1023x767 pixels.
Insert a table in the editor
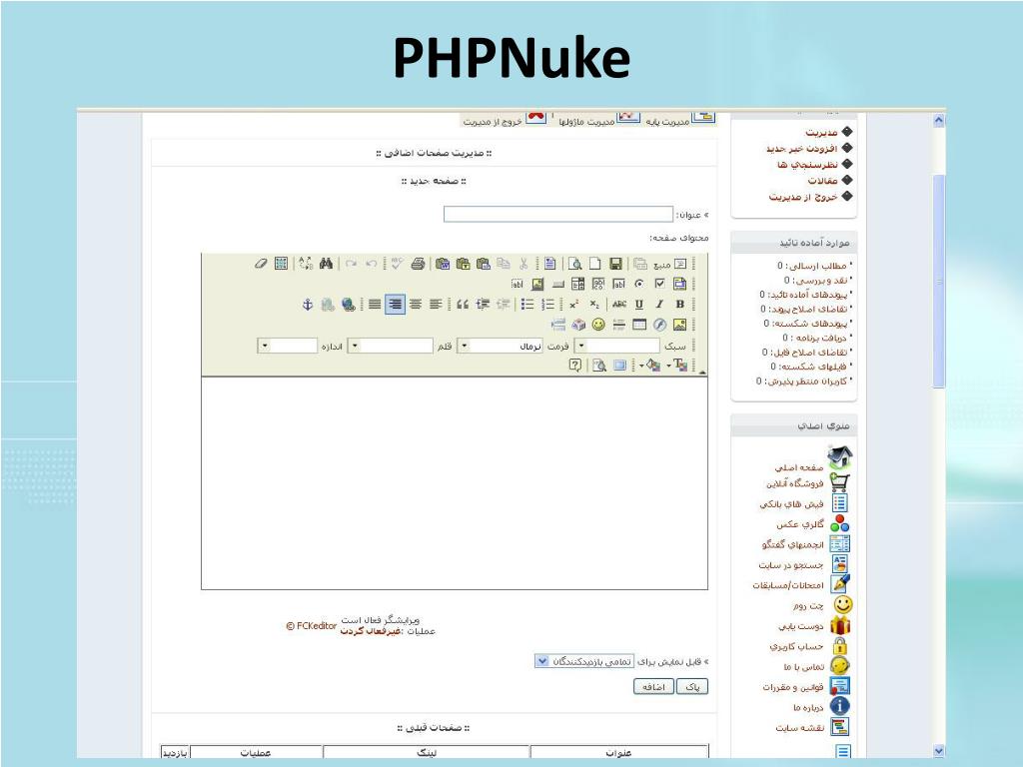pyautogui.click(x=639, y=325)
